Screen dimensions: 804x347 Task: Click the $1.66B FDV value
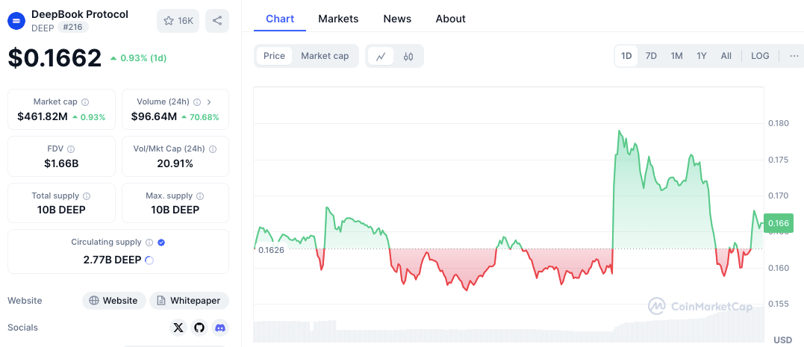point(61,164)
